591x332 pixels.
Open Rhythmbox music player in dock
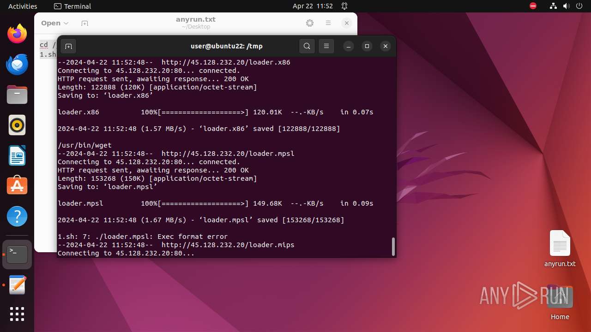[x=17, y=125]
